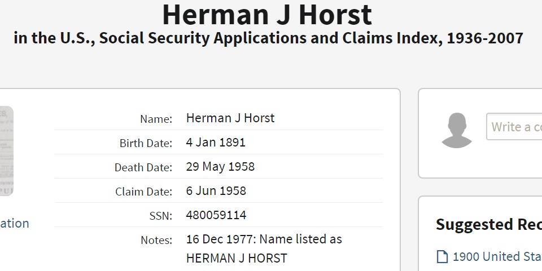Image resolution: width=542 pixels, height=271 pixels.
Task: Focus the Write a comment field
Action: pyautogui.click(x=515, y=127)
